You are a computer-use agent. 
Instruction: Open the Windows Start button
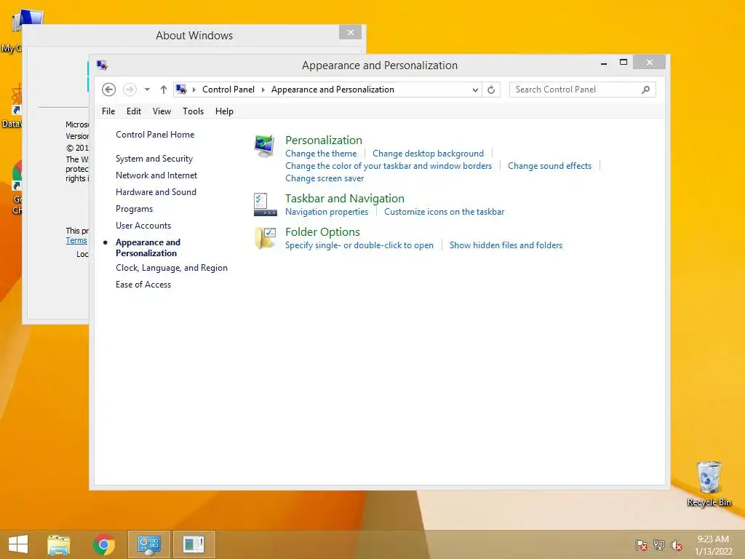coord(18,544)
